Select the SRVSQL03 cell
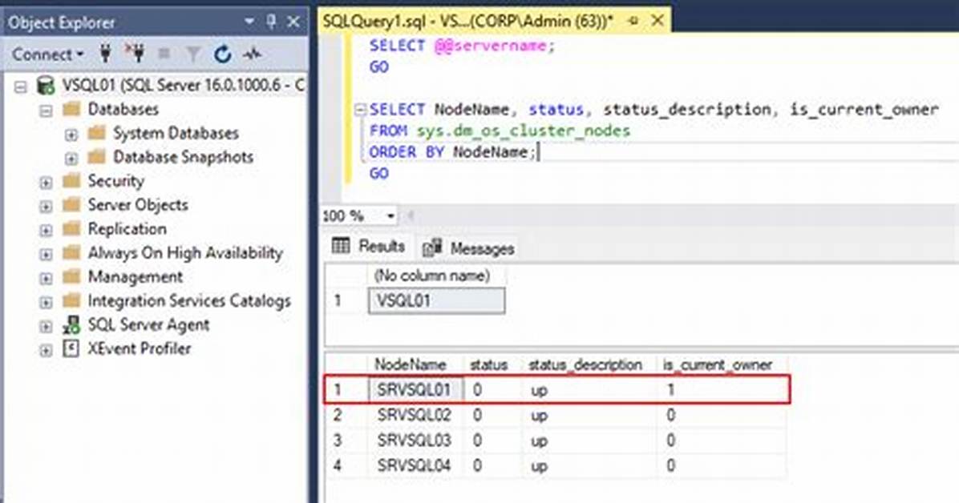This screenshot has width=959, height=503. pyautogui.click(x=415, y=441)
